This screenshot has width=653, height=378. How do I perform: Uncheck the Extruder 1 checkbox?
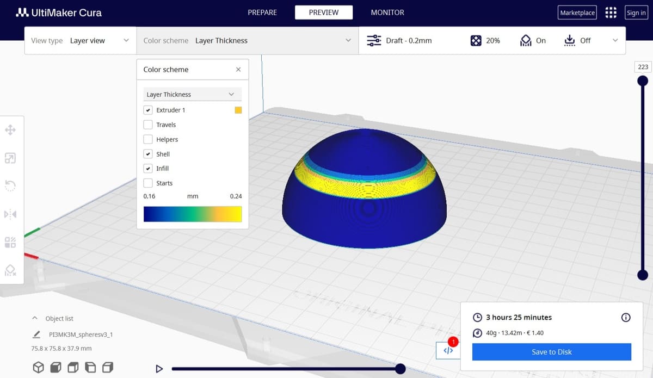[148, 110]
